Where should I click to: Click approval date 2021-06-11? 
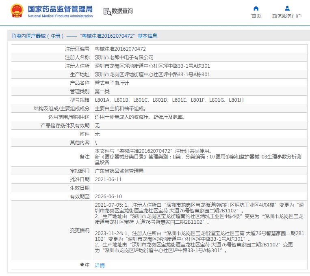(x=108, y=179)
